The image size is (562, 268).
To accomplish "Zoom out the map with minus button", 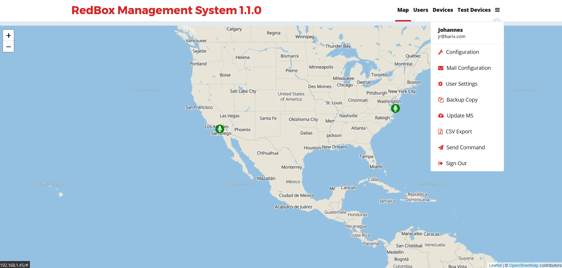I will 9,47.
